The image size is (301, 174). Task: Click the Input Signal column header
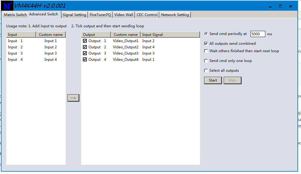tap(170, 35)
